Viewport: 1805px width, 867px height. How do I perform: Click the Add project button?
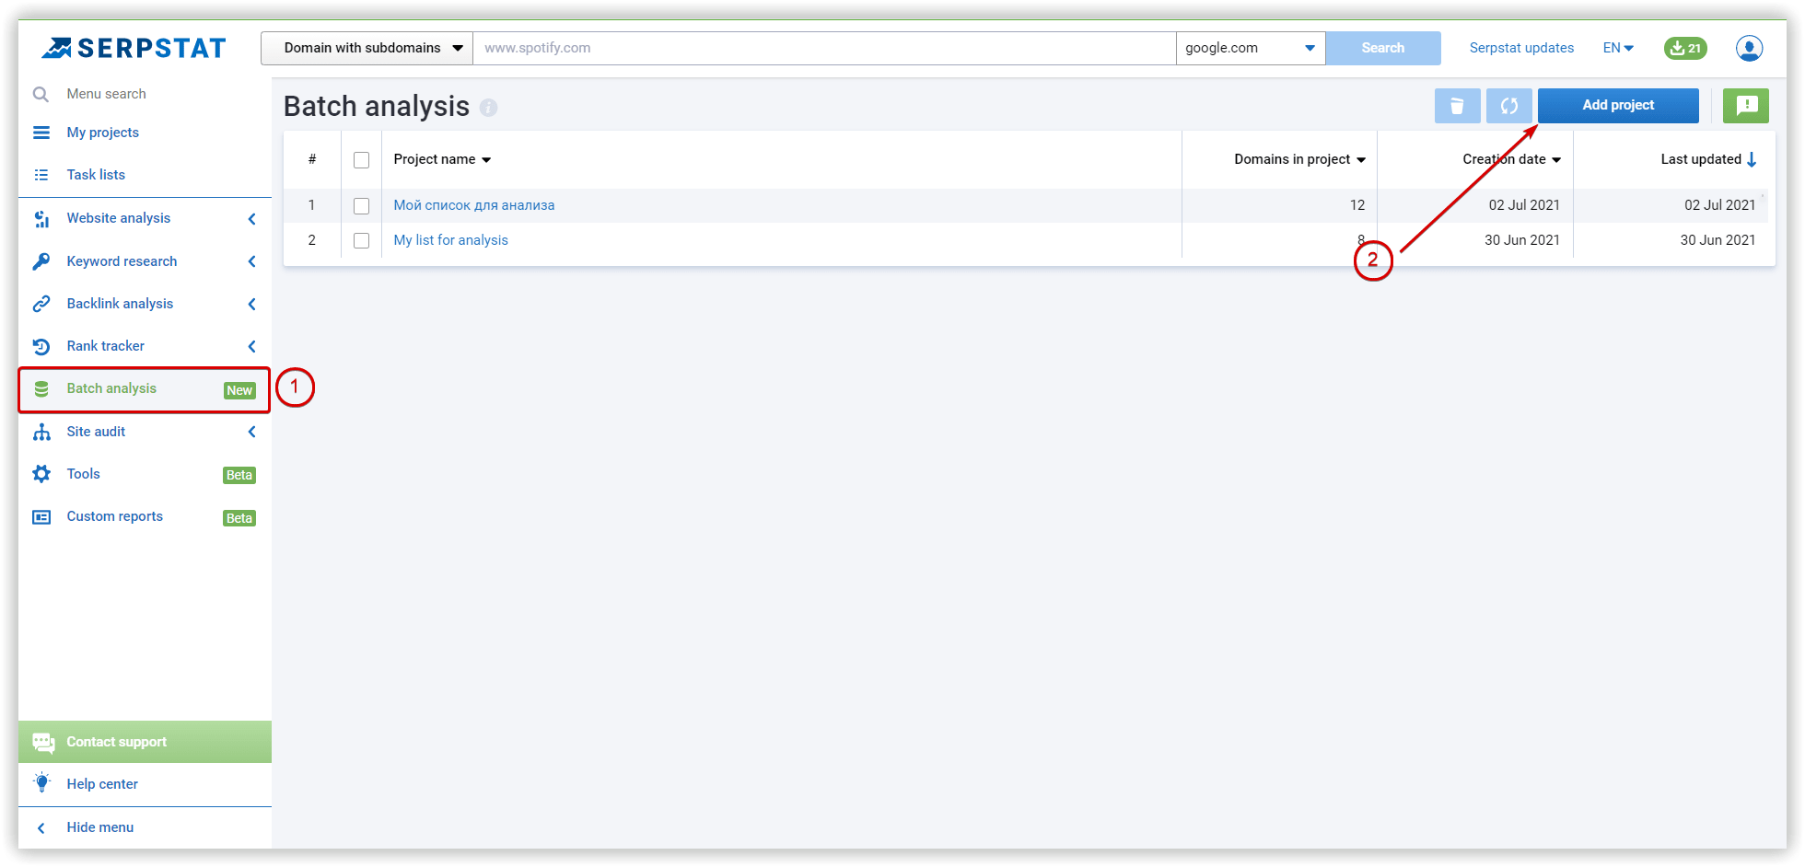point(1618,106)
